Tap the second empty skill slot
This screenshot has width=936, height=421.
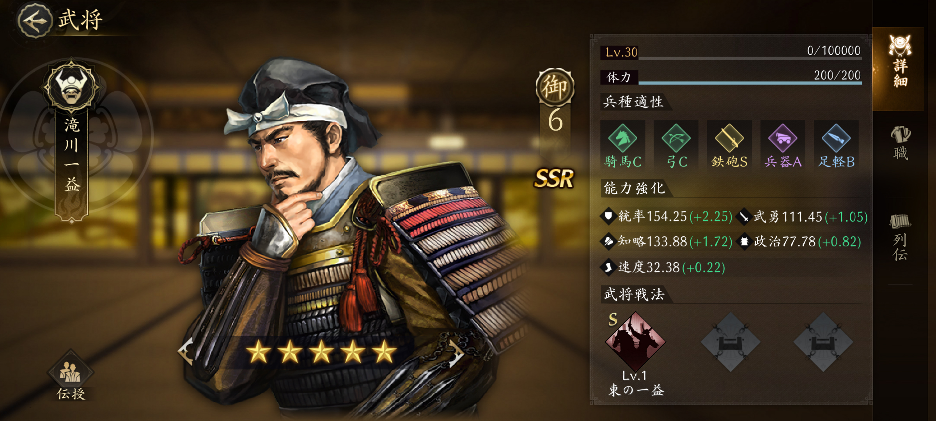click(730, 341)
